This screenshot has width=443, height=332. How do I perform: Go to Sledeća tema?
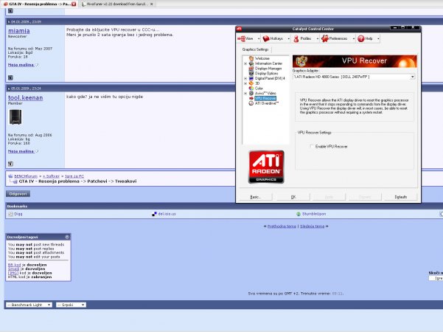coord(313,226)
